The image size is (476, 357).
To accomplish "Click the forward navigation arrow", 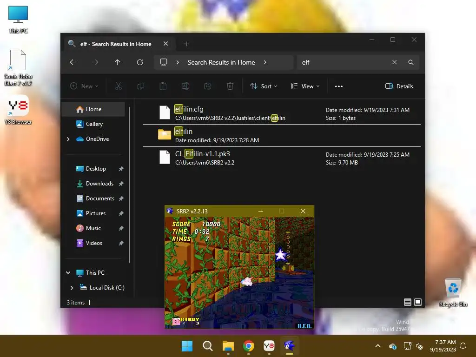I will 95,62.
